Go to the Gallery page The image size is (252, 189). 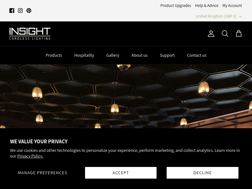[113, 55]
